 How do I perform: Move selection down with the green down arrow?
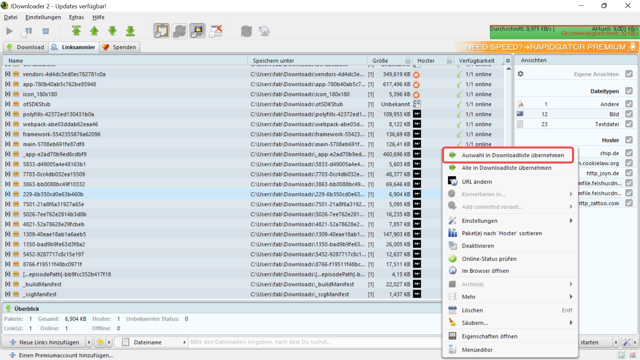[x=112, y=31]
